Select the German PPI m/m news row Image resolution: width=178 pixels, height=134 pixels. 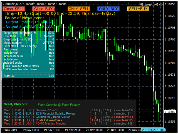70,110
